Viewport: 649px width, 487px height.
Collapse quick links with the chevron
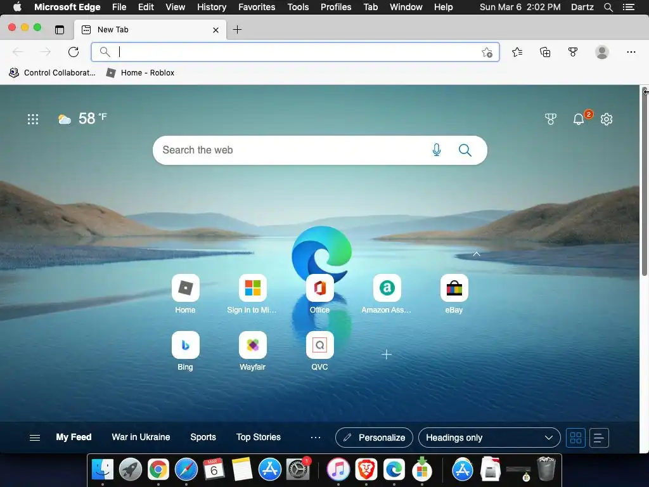pos(477,254)
